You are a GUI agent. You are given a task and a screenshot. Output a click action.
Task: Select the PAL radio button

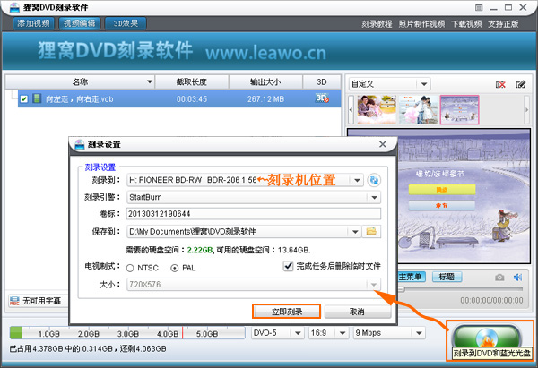[174, 268]
